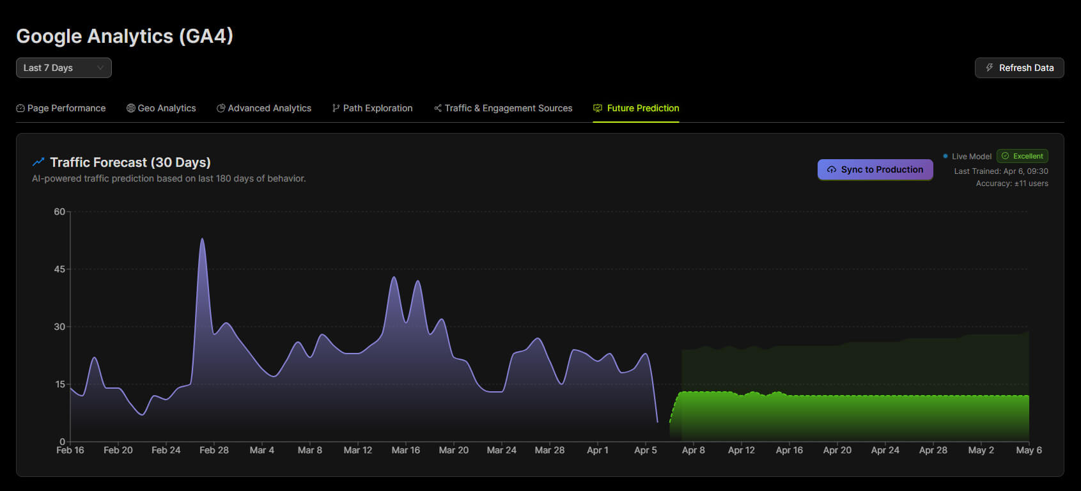The height and width of the screenshot is (491, 1081).
Task: Click the check icon in Excellent badge
Action: coord(1005,156)
